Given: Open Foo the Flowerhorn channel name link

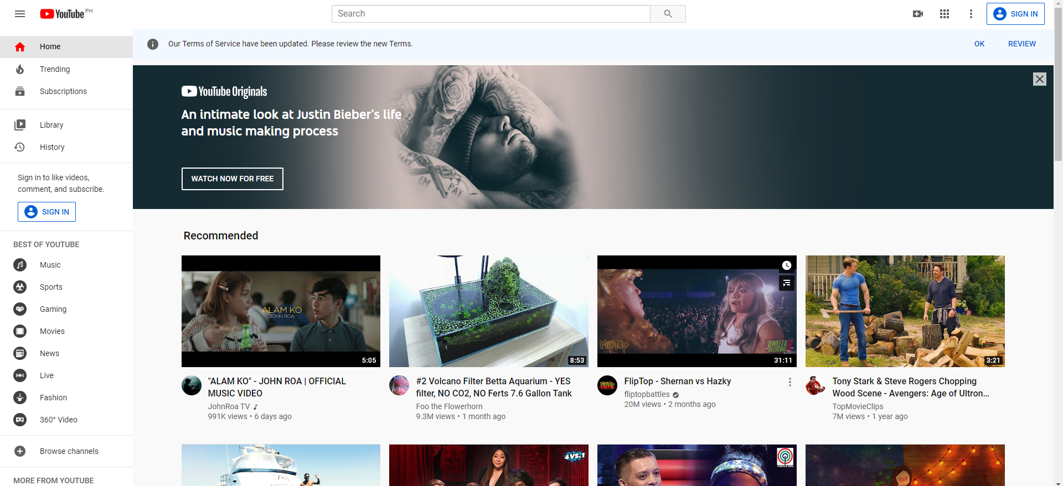Looking at the screenshot, I should coord(450,406).
